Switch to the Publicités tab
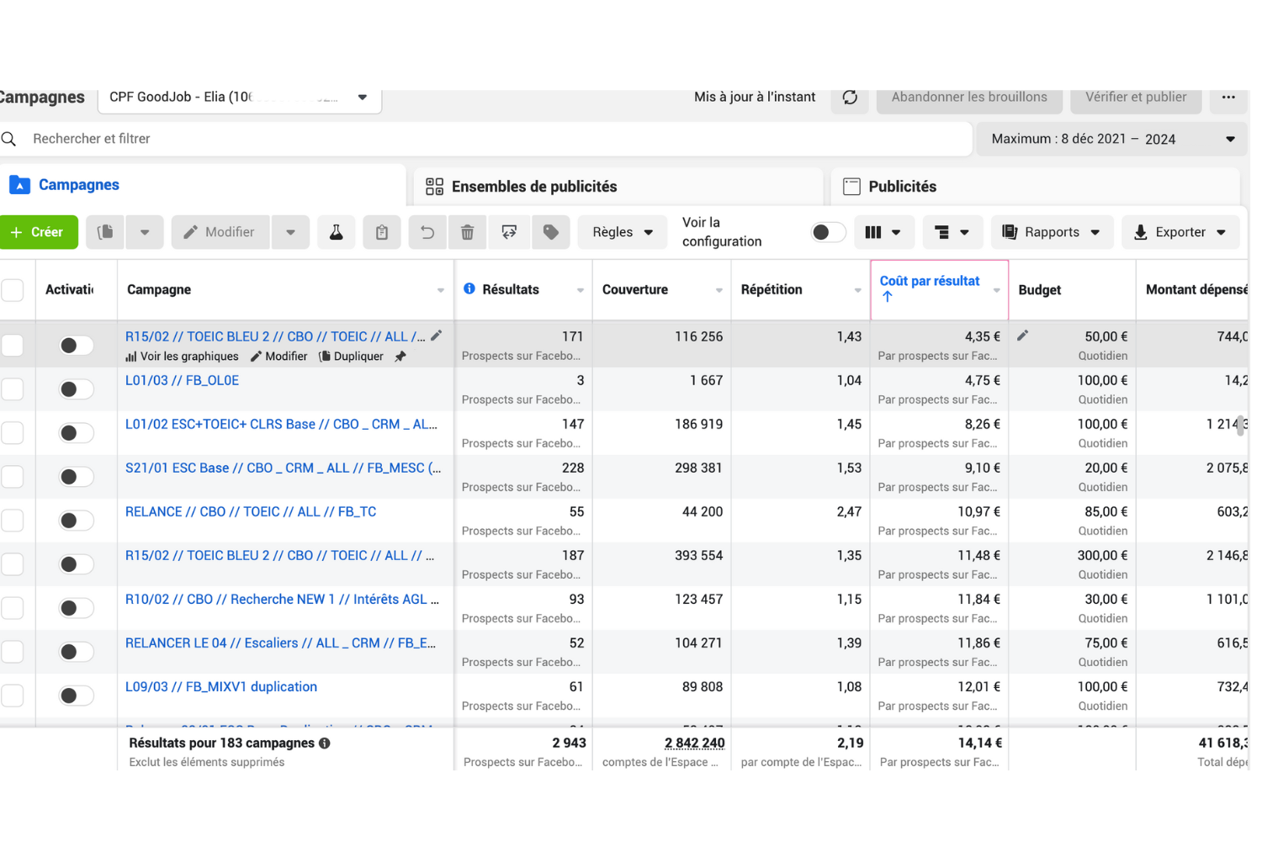The height and width of the screenshot is (841, 1262). coord(901,187)
